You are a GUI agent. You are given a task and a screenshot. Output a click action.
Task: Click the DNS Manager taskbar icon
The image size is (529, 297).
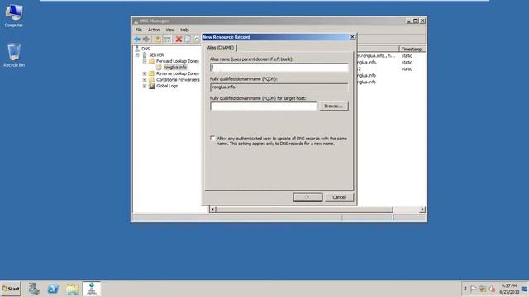[92, 289]
